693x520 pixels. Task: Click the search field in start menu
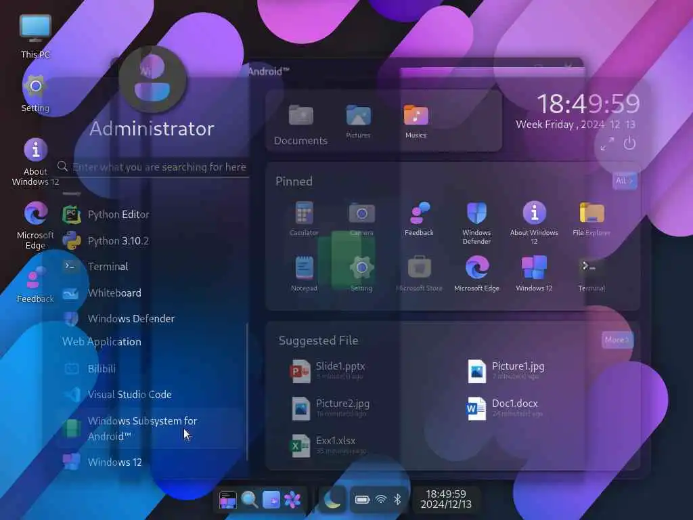point(153,167)
